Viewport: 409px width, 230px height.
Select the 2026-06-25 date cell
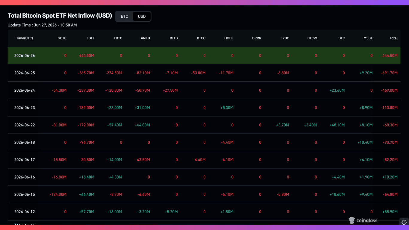(x=25, y=73)
